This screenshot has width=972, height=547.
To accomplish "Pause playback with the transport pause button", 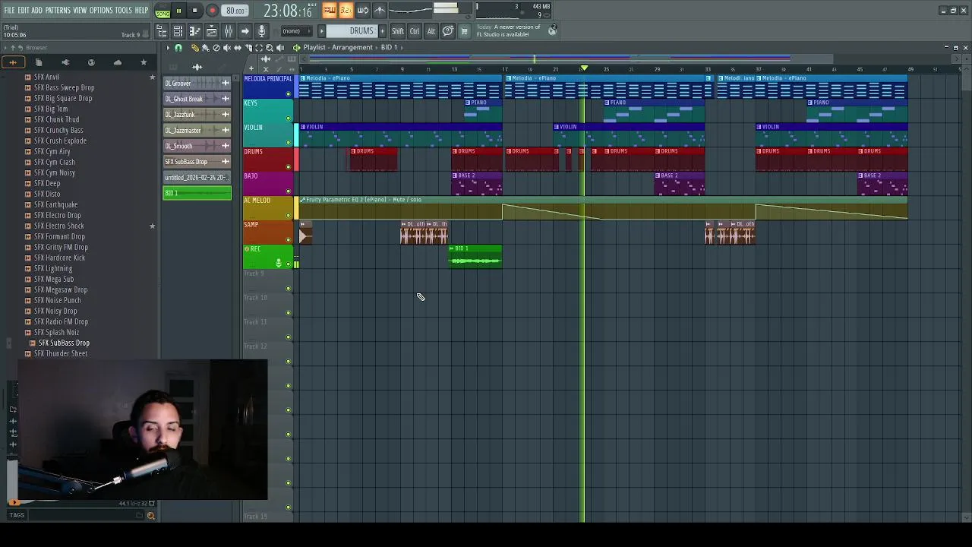I will 178,11.
